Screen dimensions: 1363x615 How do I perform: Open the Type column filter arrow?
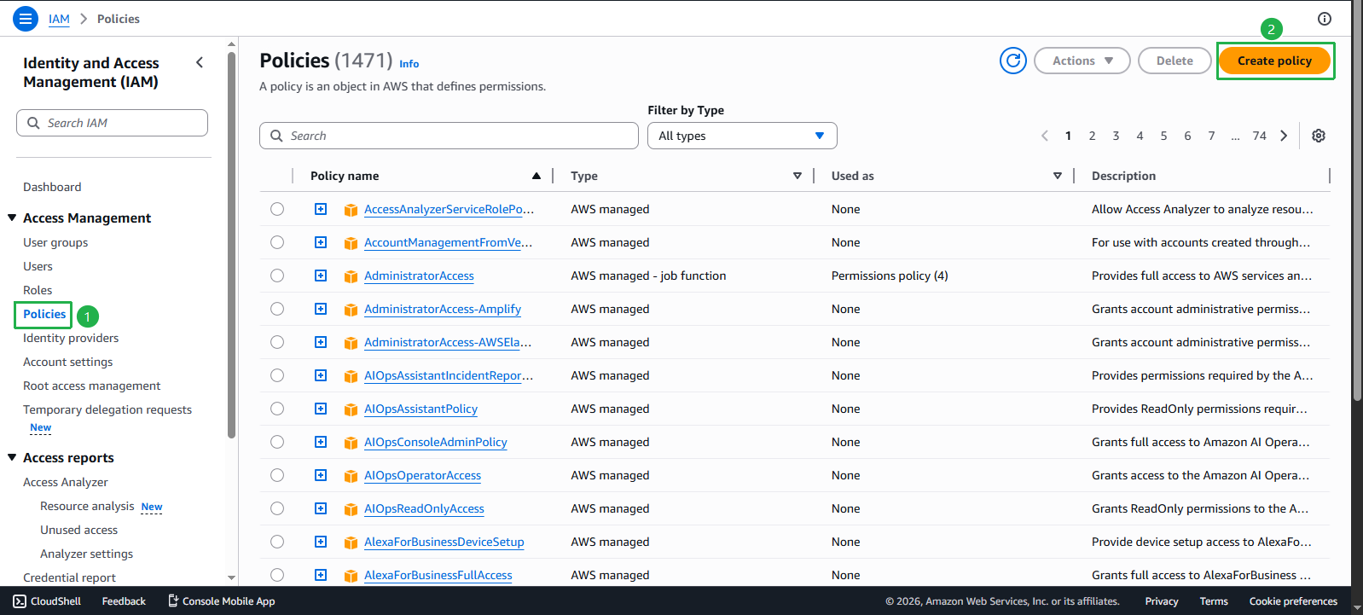point(797,176)
